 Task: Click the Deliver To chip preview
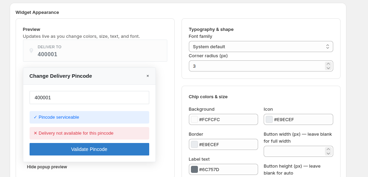(95, 51)
